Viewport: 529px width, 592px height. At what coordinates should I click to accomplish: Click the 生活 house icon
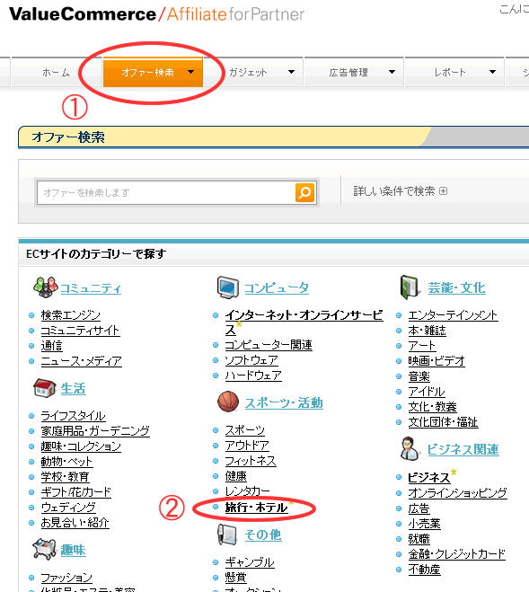(45, 388)
